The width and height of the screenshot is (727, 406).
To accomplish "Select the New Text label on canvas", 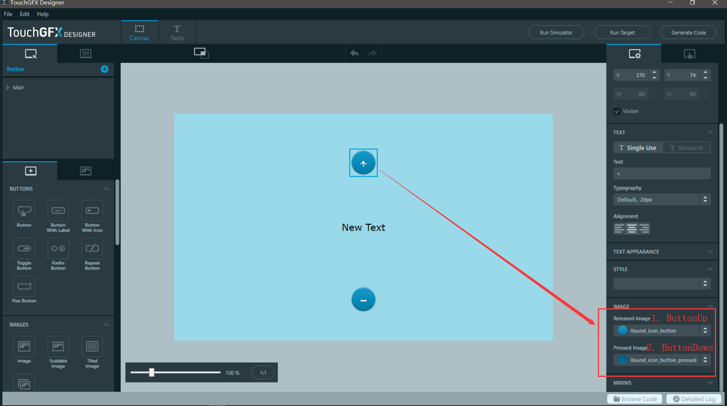I will (363, 227).
